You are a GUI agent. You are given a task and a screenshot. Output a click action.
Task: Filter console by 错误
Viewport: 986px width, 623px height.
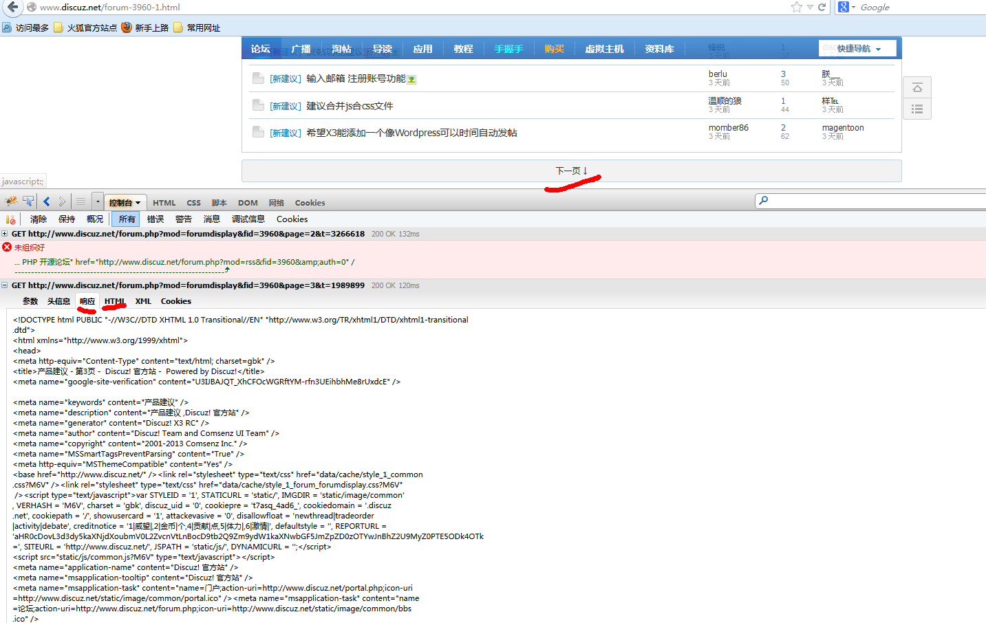pos(156,219)
